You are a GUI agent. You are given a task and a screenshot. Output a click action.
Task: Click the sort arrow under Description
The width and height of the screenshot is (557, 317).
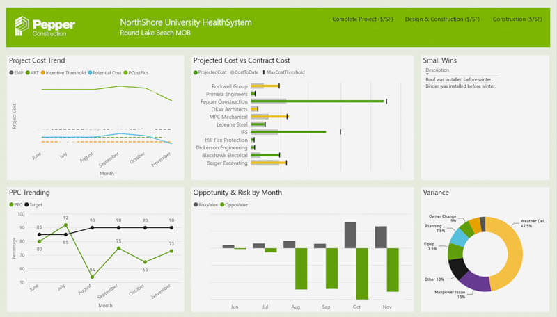click(427, 74)
